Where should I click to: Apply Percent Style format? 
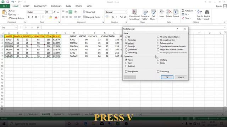coord(113,17)
